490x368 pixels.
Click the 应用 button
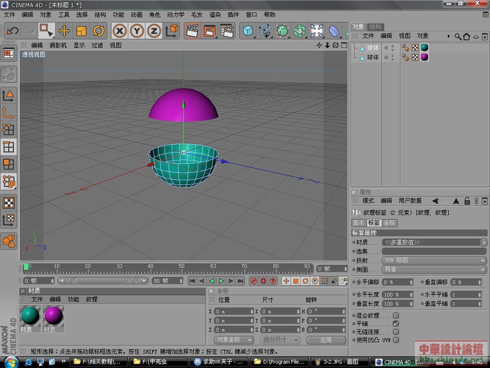(x=326, y=340)
